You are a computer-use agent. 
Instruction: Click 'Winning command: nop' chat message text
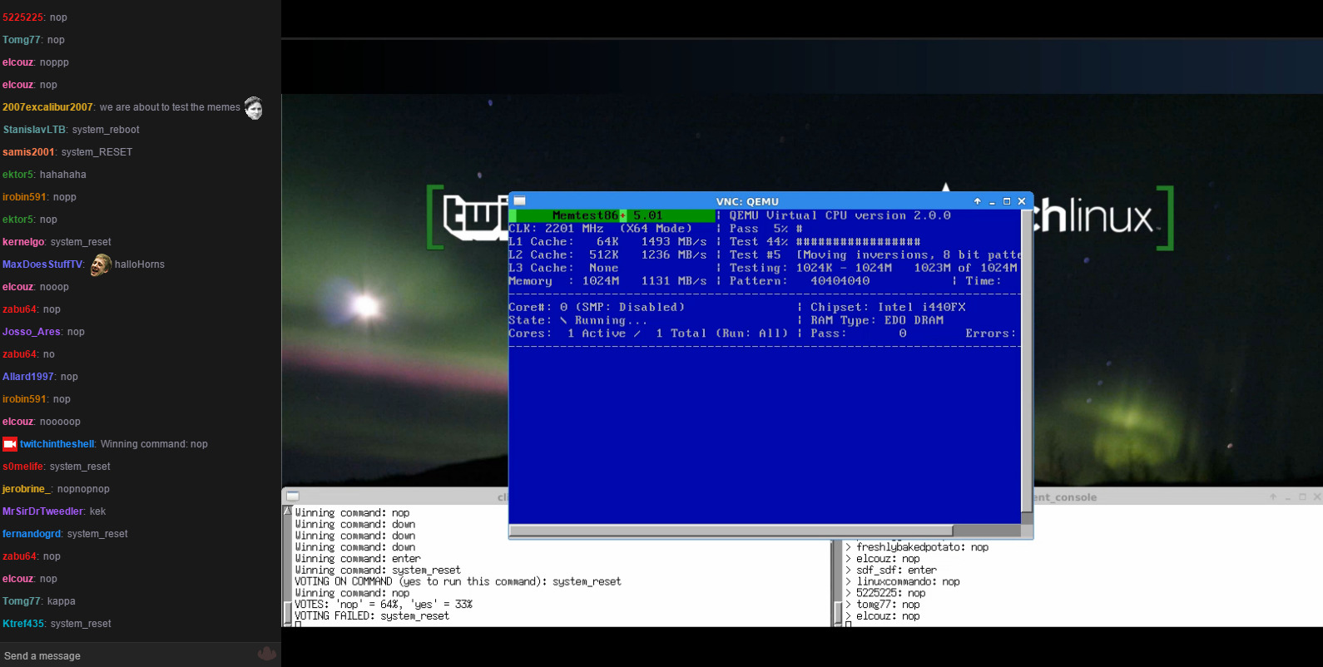[154, 444]
